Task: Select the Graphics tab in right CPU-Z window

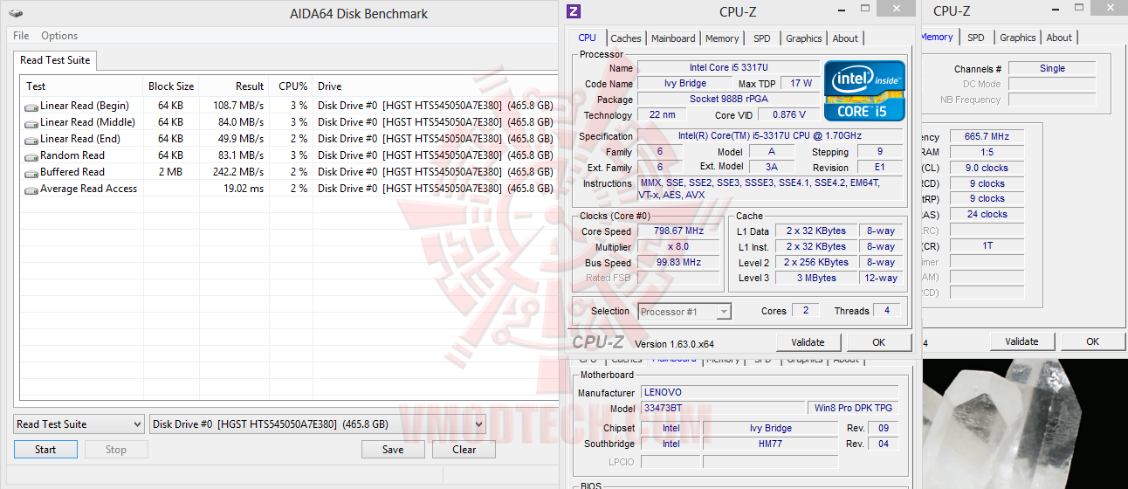Action: tap(1018, 38)
